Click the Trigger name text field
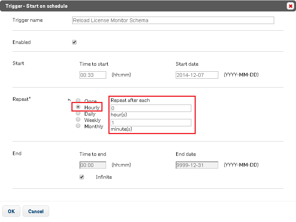This screenshot has width=296, height=222. click(173, 20)
